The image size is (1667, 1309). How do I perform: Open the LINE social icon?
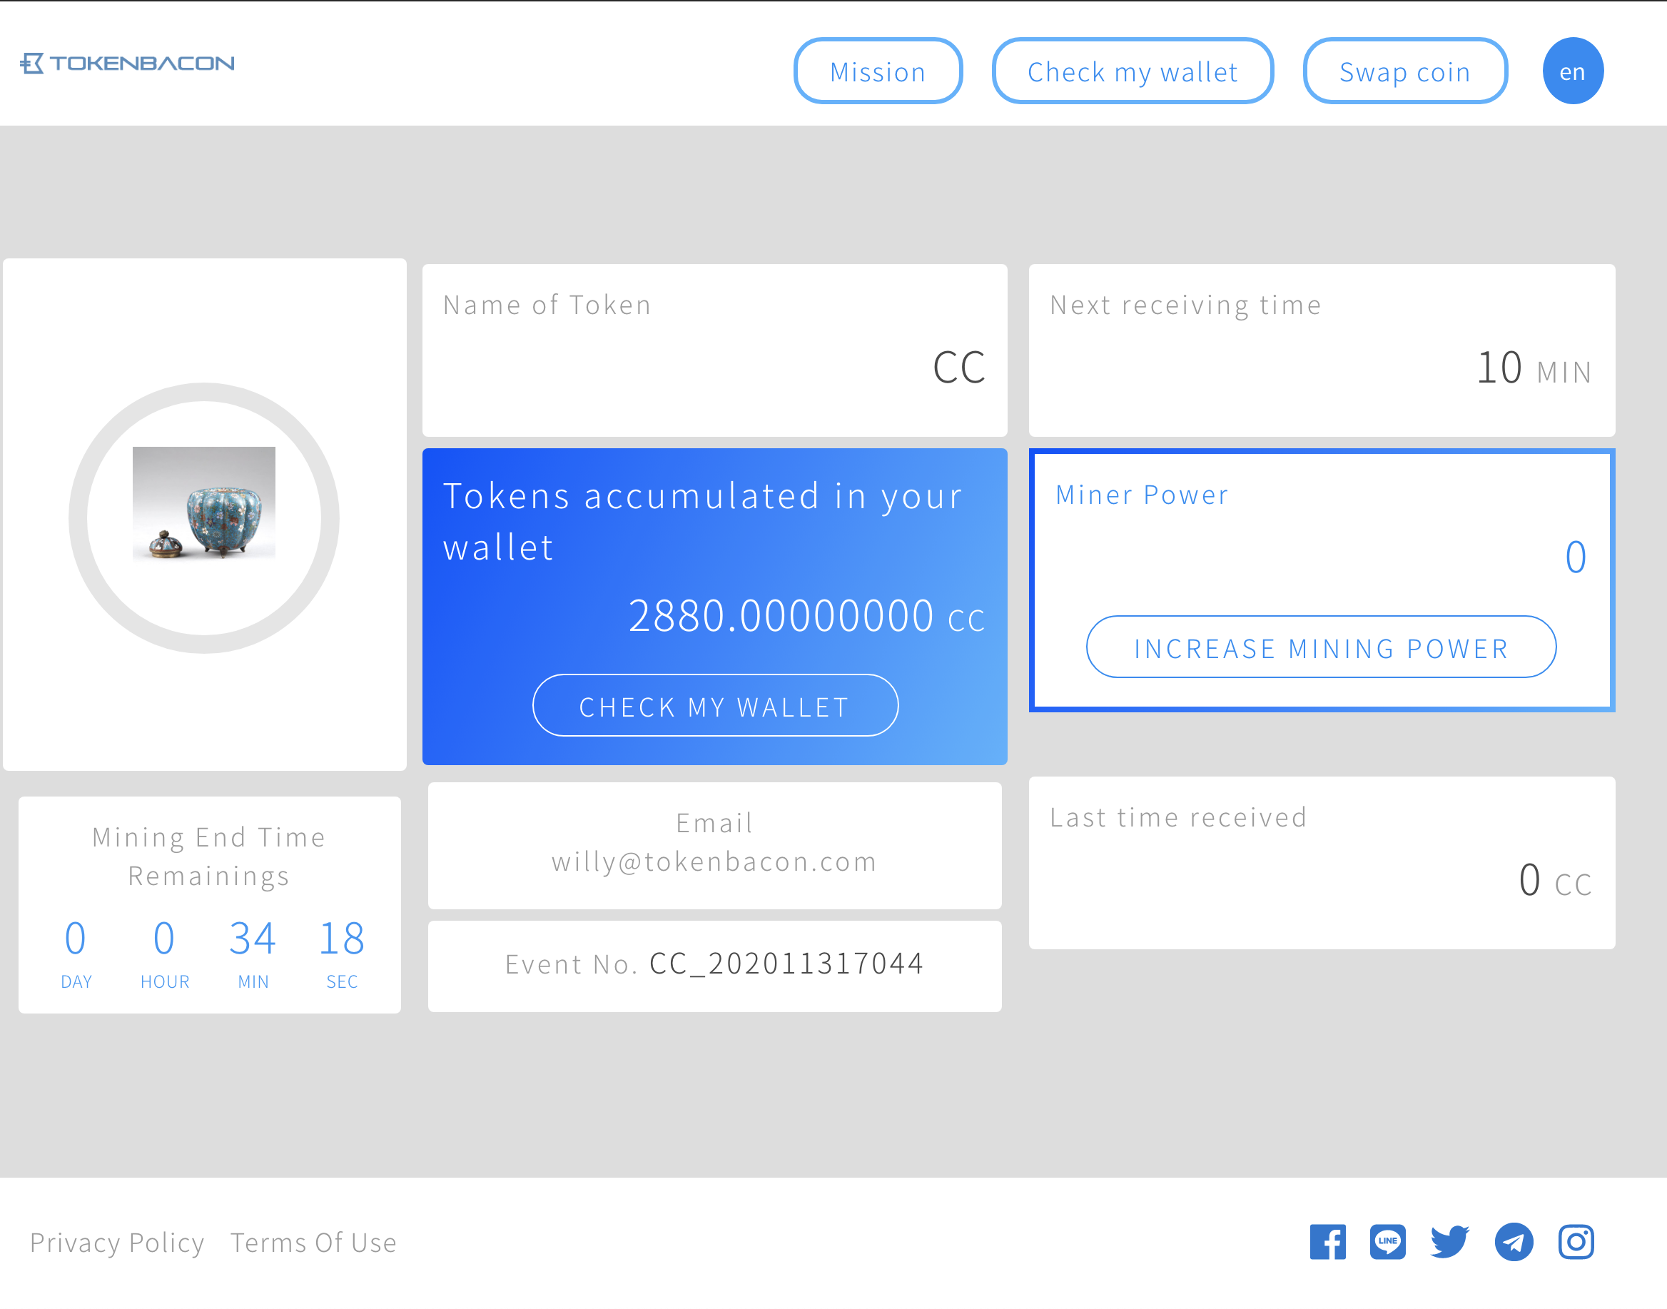click(1387, 1242)
